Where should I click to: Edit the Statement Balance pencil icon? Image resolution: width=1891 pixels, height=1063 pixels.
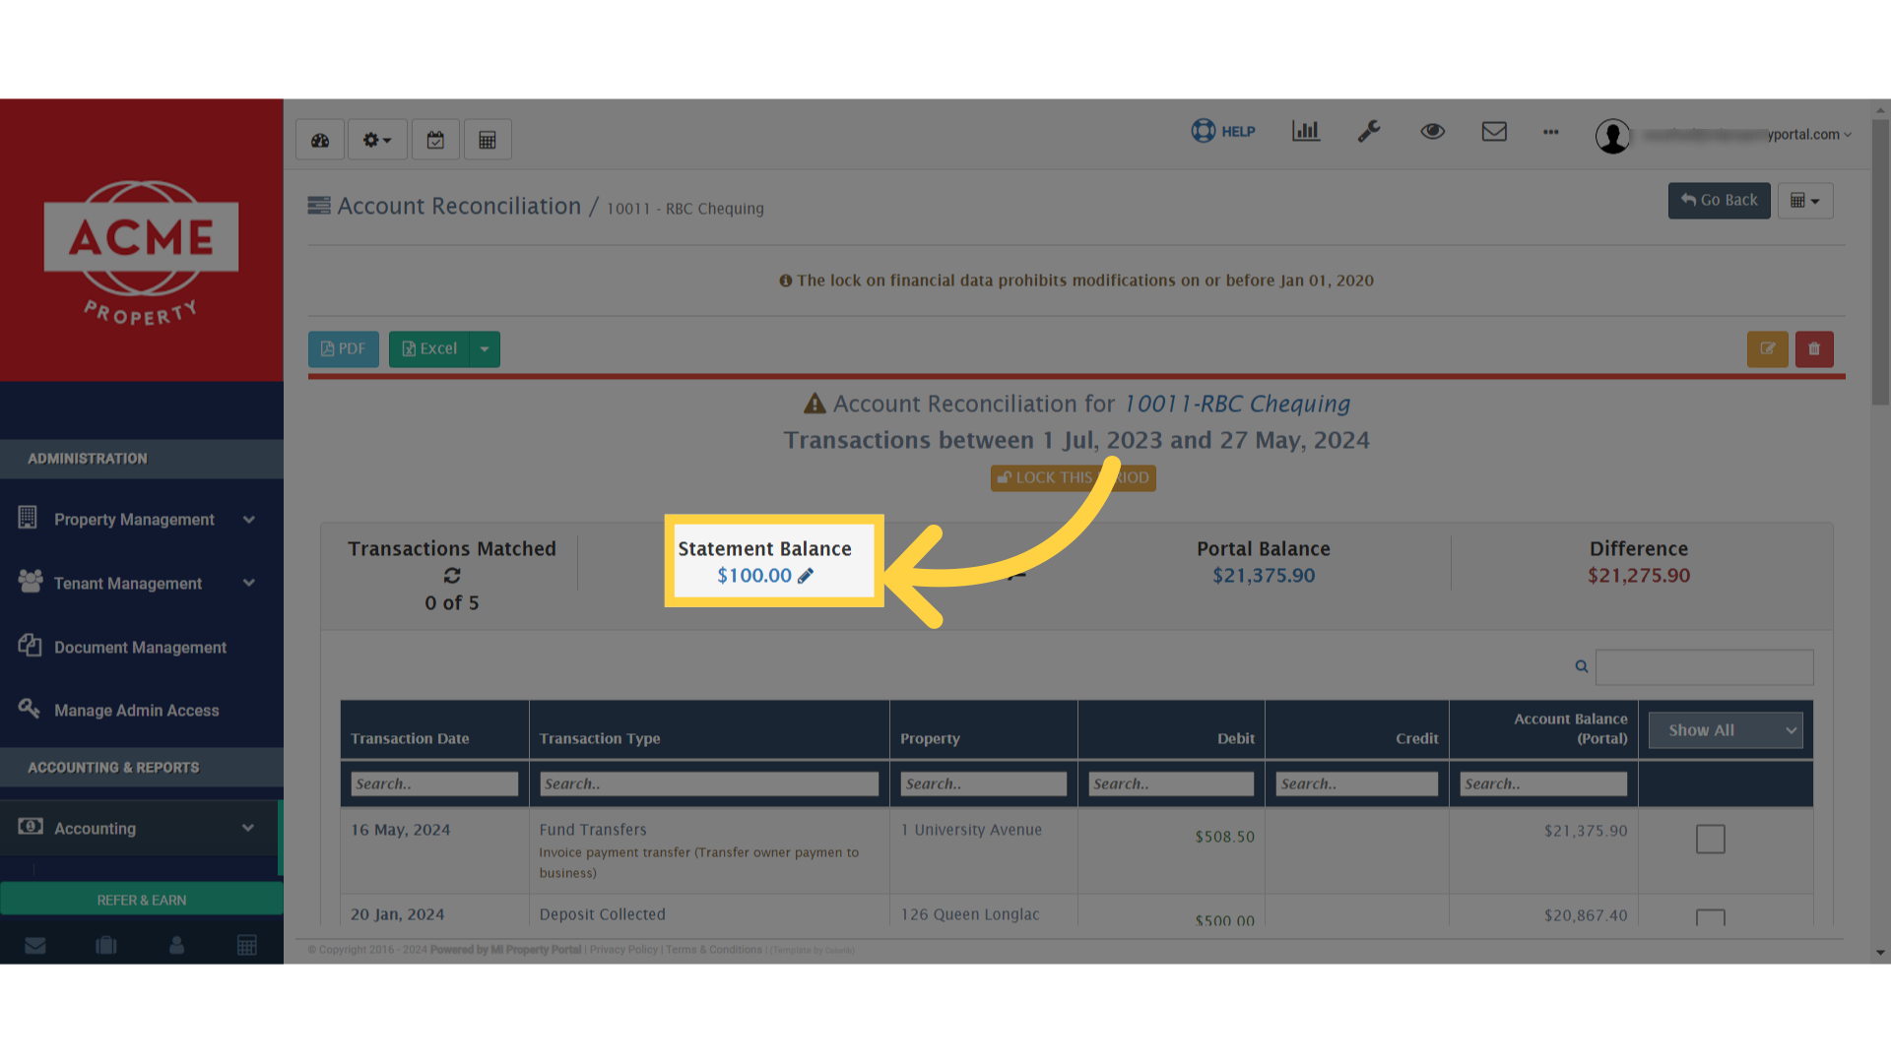click(x=806, y=576)
